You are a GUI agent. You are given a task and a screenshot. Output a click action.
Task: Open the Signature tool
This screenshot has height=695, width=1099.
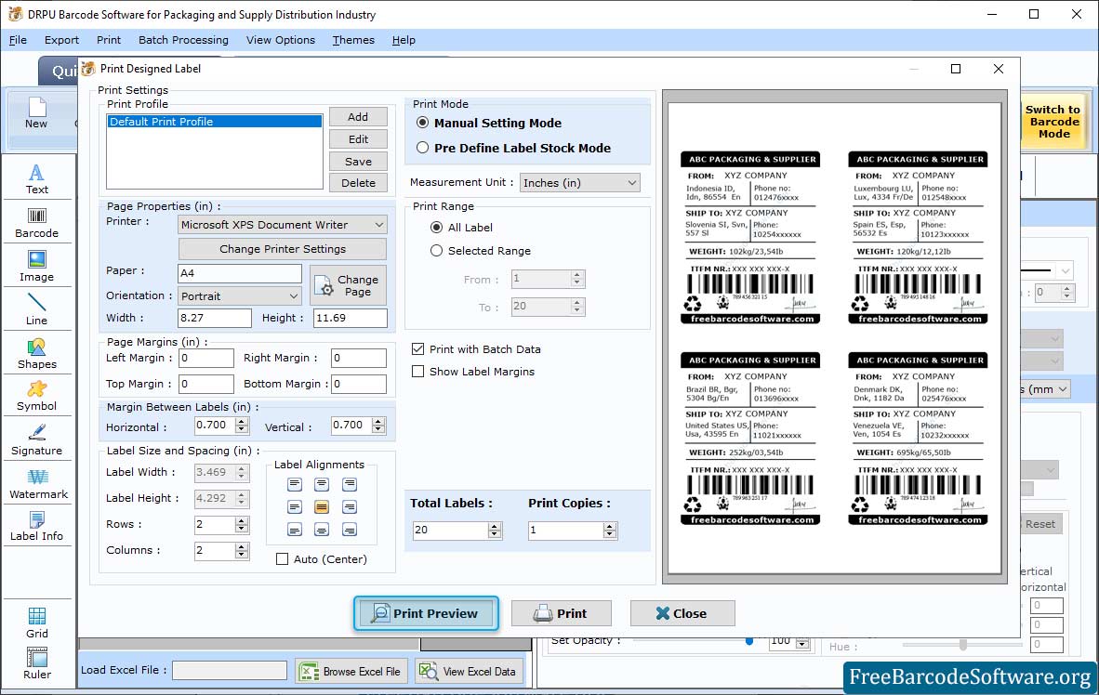[36, 440]
